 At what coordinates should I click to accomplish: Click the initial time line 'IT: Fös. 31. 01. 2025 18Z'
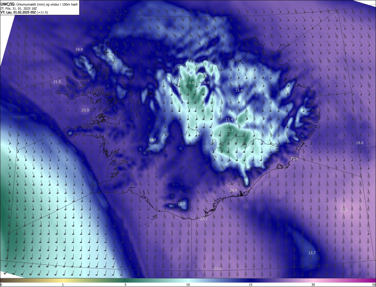point(18,8)
